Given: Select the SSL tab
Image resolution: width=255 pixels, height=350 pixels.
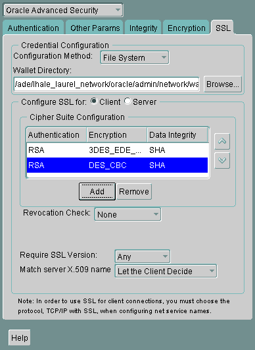Looking at the screenshot, I should tap(223, 28).
